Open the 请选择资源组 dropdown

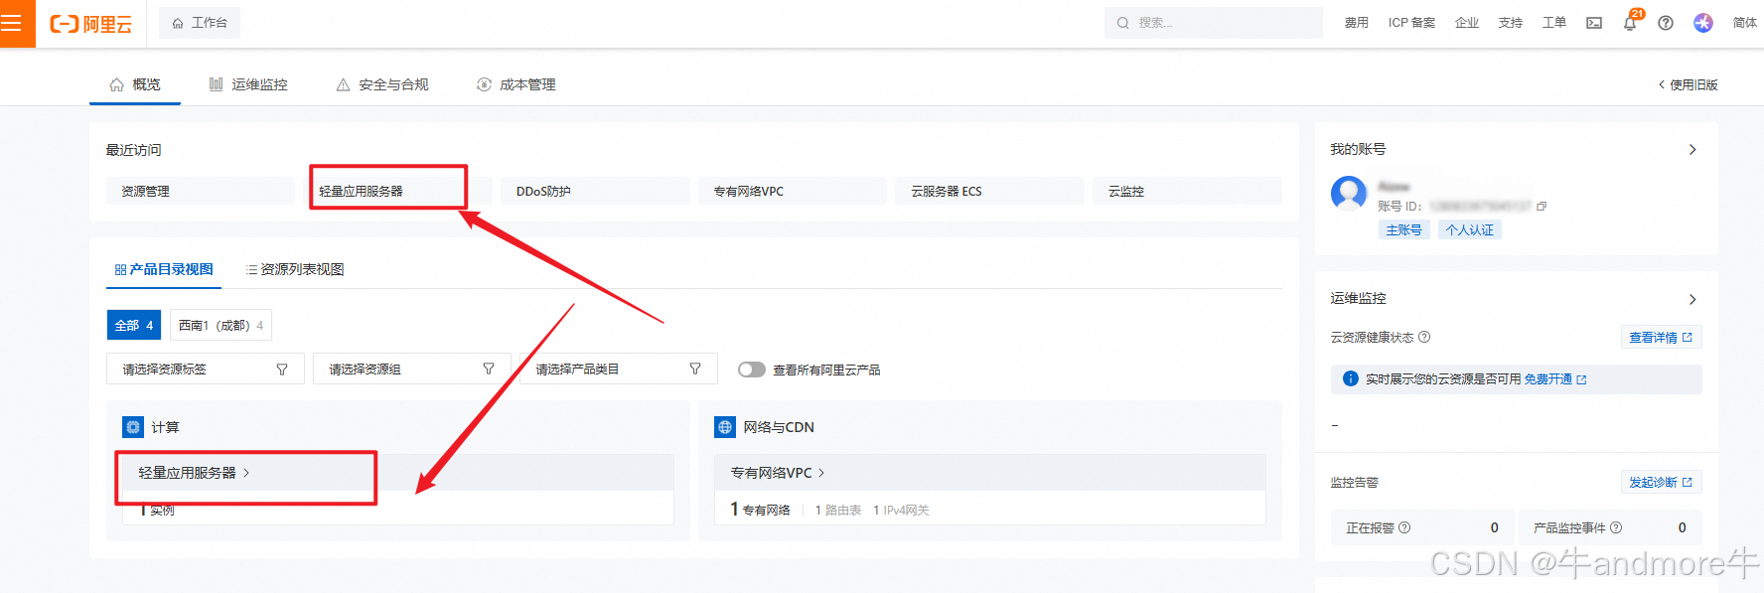coord(412,369)
